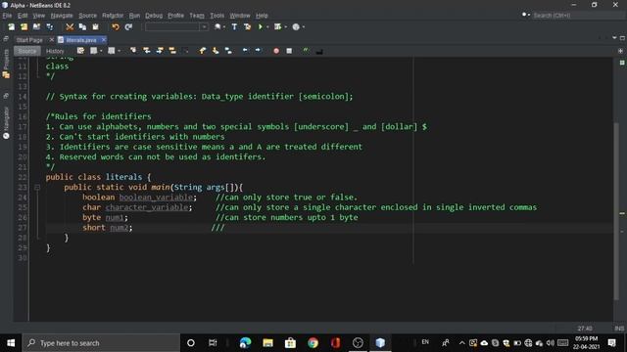Open the File menu

coord(7,16)
